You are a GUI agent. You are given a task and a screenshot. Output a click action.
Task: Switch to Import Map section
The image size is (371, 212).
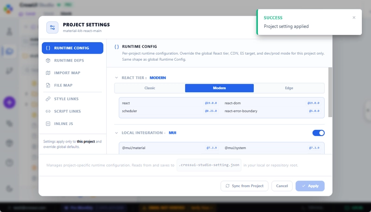72,73
